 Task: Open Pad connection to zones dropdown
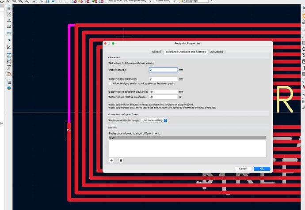click(x=154, y=120)
